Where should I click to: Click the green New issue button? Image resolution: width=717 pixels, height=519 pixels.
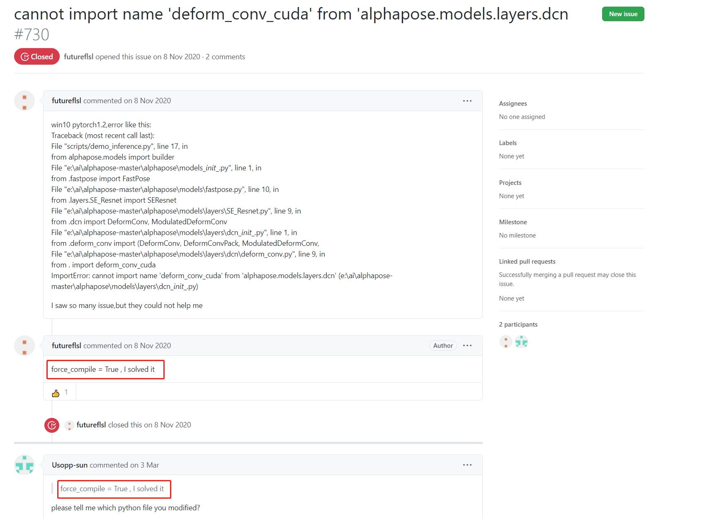point(623,14)
